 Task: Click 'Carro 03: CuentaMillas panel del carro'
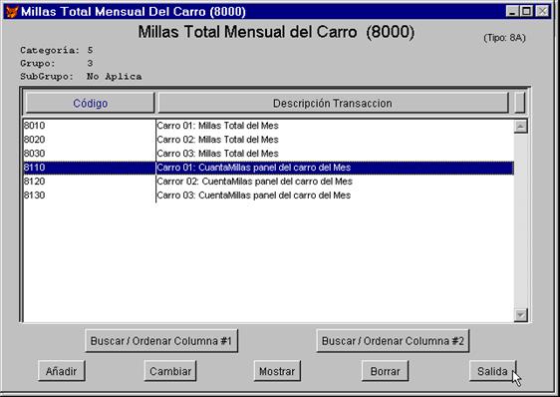point(253,196)
